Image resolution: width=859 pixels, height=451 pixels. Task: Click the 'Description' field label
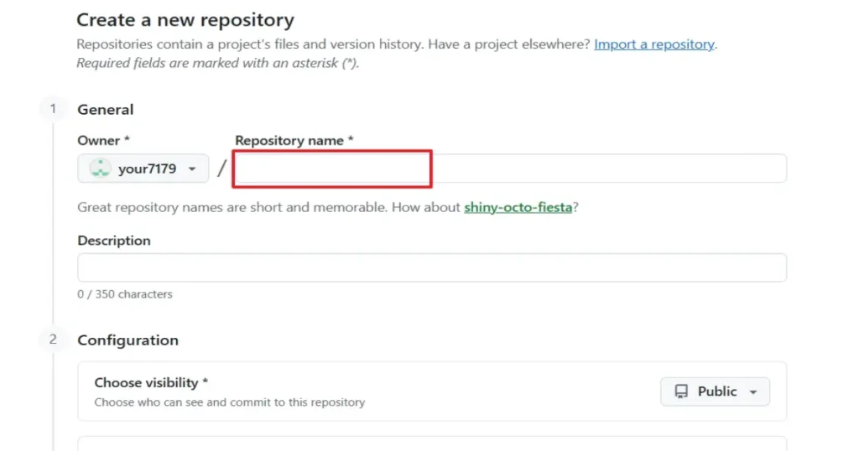pyautogui.click(x=114, y=241)
